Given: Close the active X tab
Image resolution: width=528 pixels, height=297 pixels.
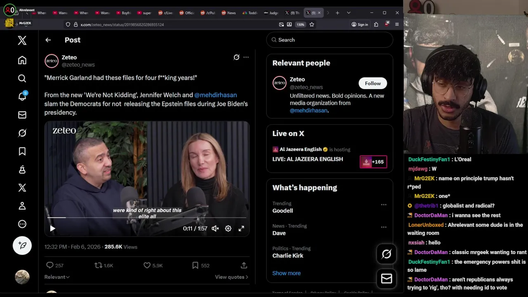Looking at the screenshot, I should tap(319, 13).
